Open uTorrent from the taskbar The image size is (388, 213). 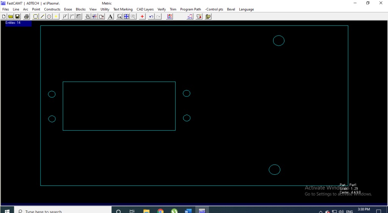(x=174, y=211)
